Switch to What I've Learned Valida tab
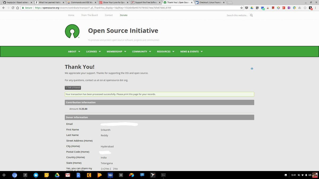319x179 pixels. point(50,2)
